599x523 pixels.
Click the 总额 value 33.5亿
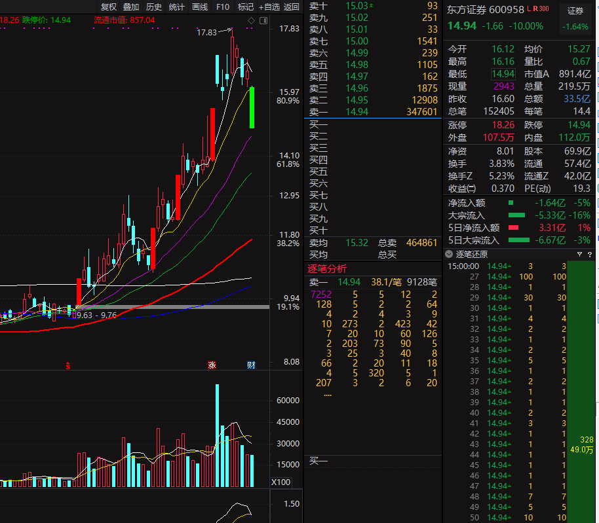[577, 99]
